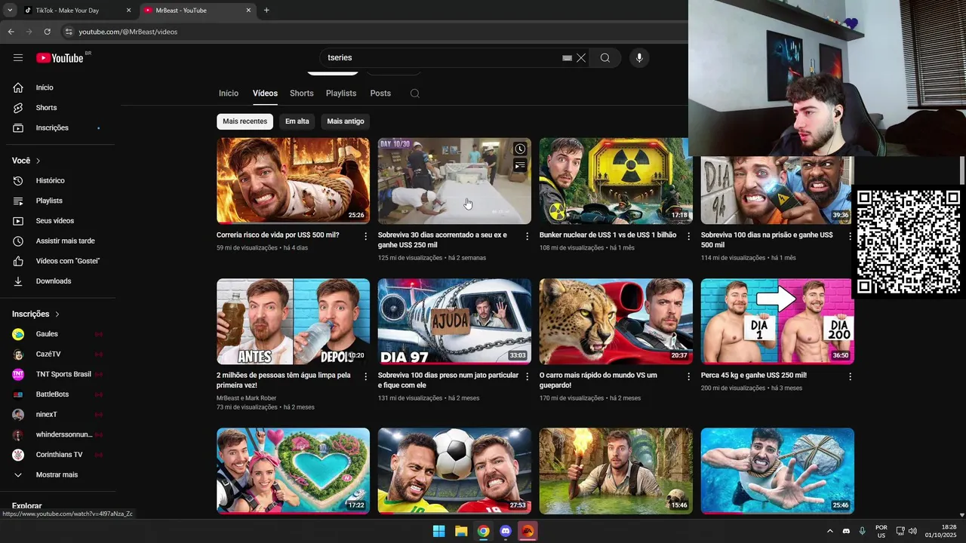Reload the page in Chrome
This screenshot has width=966, height=543.
click(47, 32)
